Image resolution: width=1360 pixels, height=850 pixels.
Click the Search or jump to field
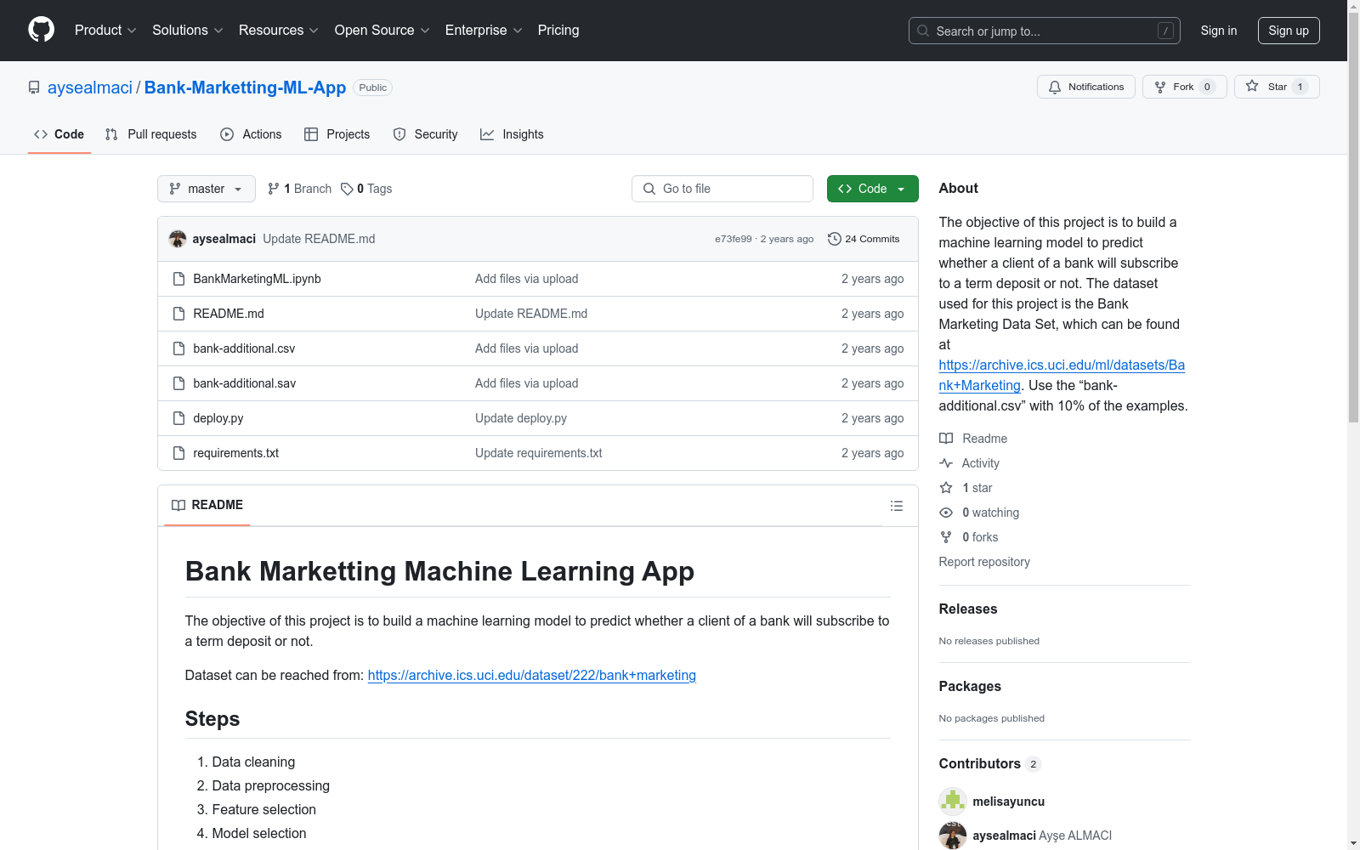(x=1045, y=31)
